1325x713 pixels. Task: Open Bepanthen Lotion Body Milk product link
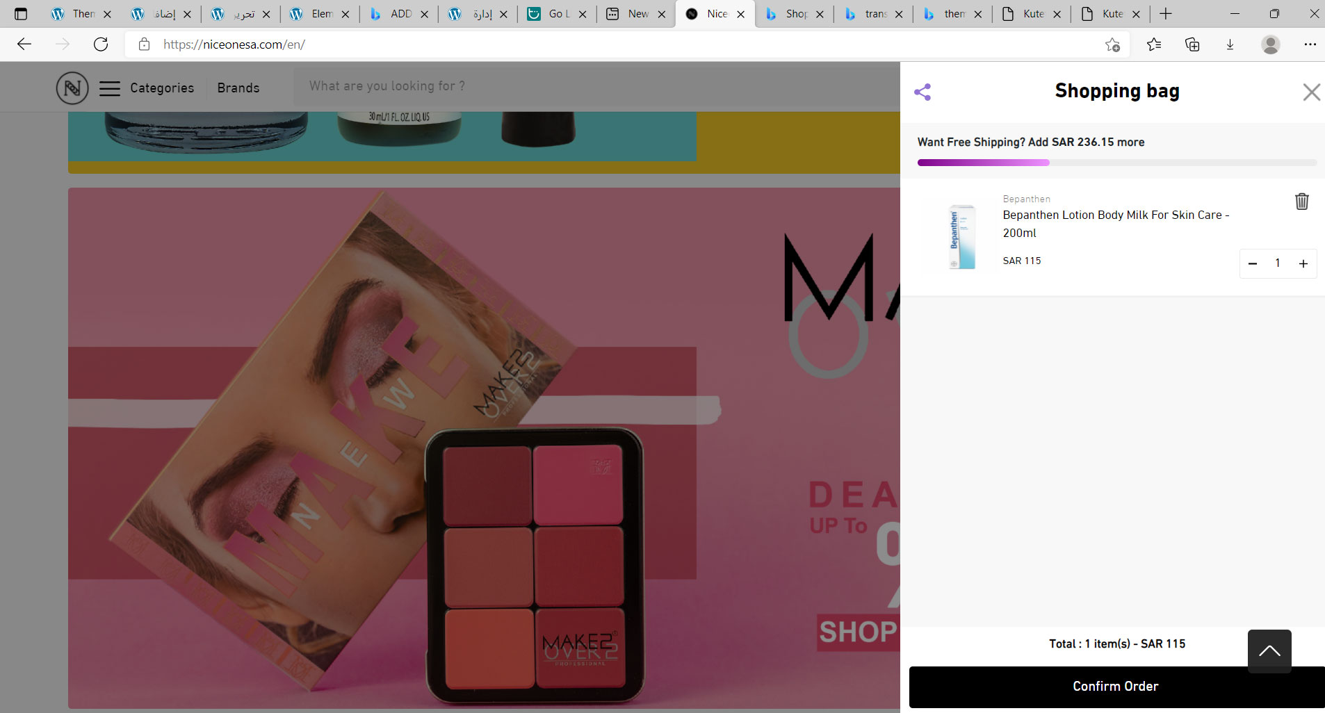pyautogui.click(x=1116, y=224)
